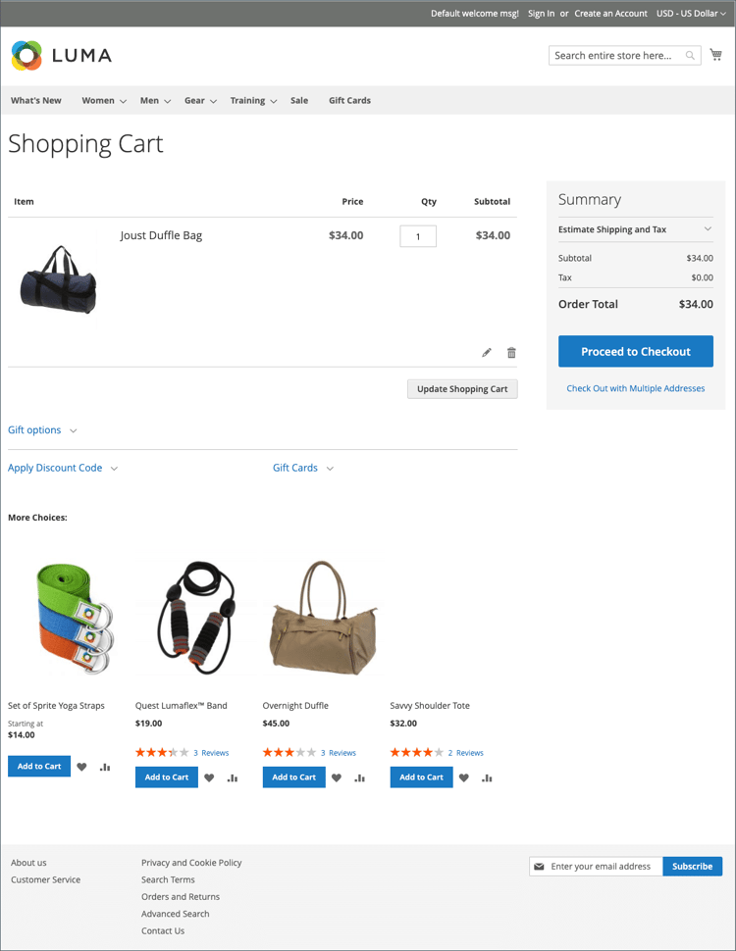Open the mini cart icon
Viewport: 736px width, 951px height.
coord(716,54)
